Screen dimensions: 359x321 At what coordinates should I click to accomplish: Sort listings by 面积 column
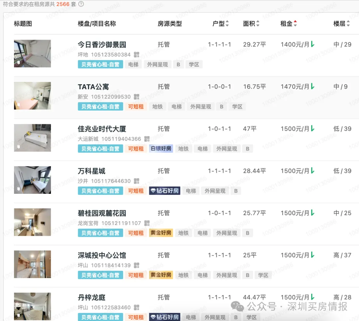(258, 23)
